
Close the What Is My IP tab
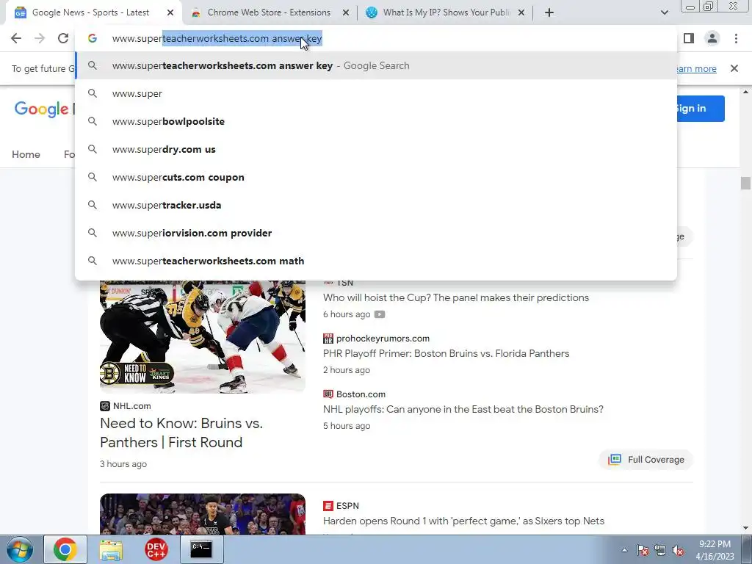pyautogui.click(x=521, y=12)
